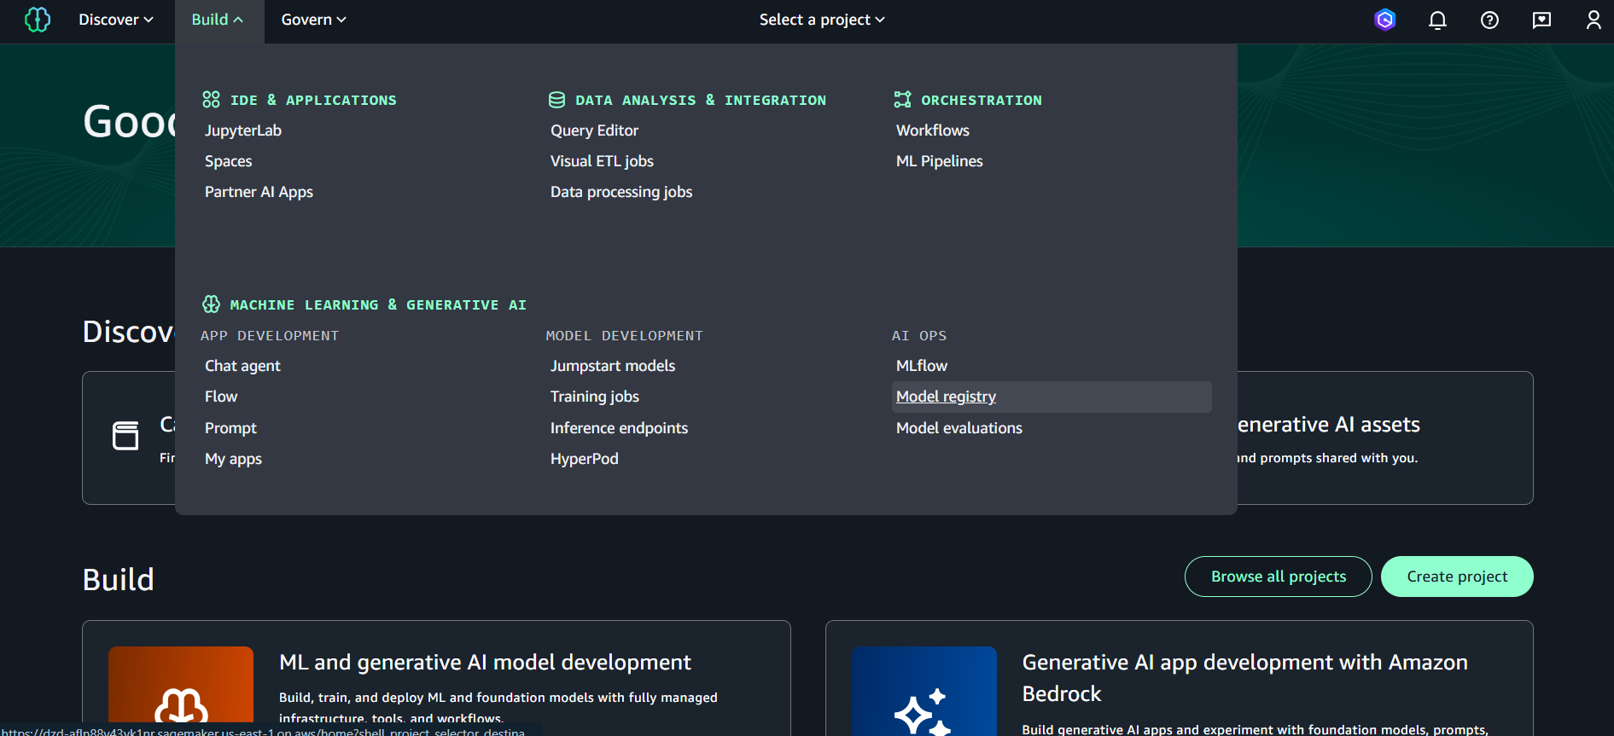
Task: Open MLflow under AI Ops
Action: [x=922, y=366]
